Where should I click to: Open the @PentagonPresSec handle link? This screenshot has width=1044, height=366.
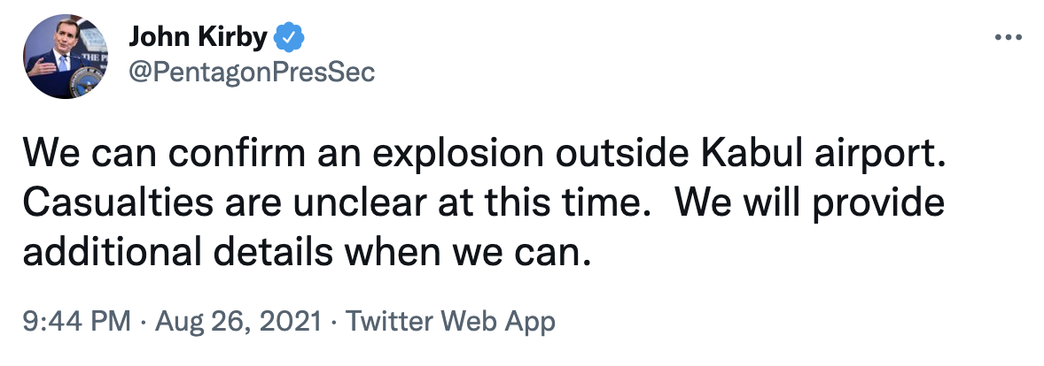[x=253, y=72]
